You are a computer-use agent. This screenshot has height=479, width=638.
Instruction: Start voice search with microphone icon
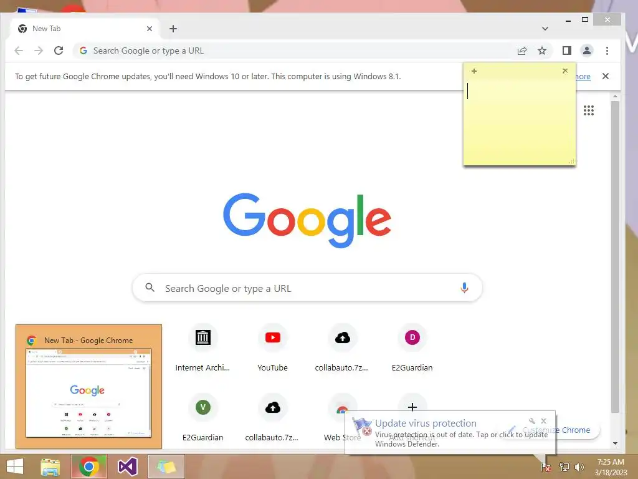[464, 288]
